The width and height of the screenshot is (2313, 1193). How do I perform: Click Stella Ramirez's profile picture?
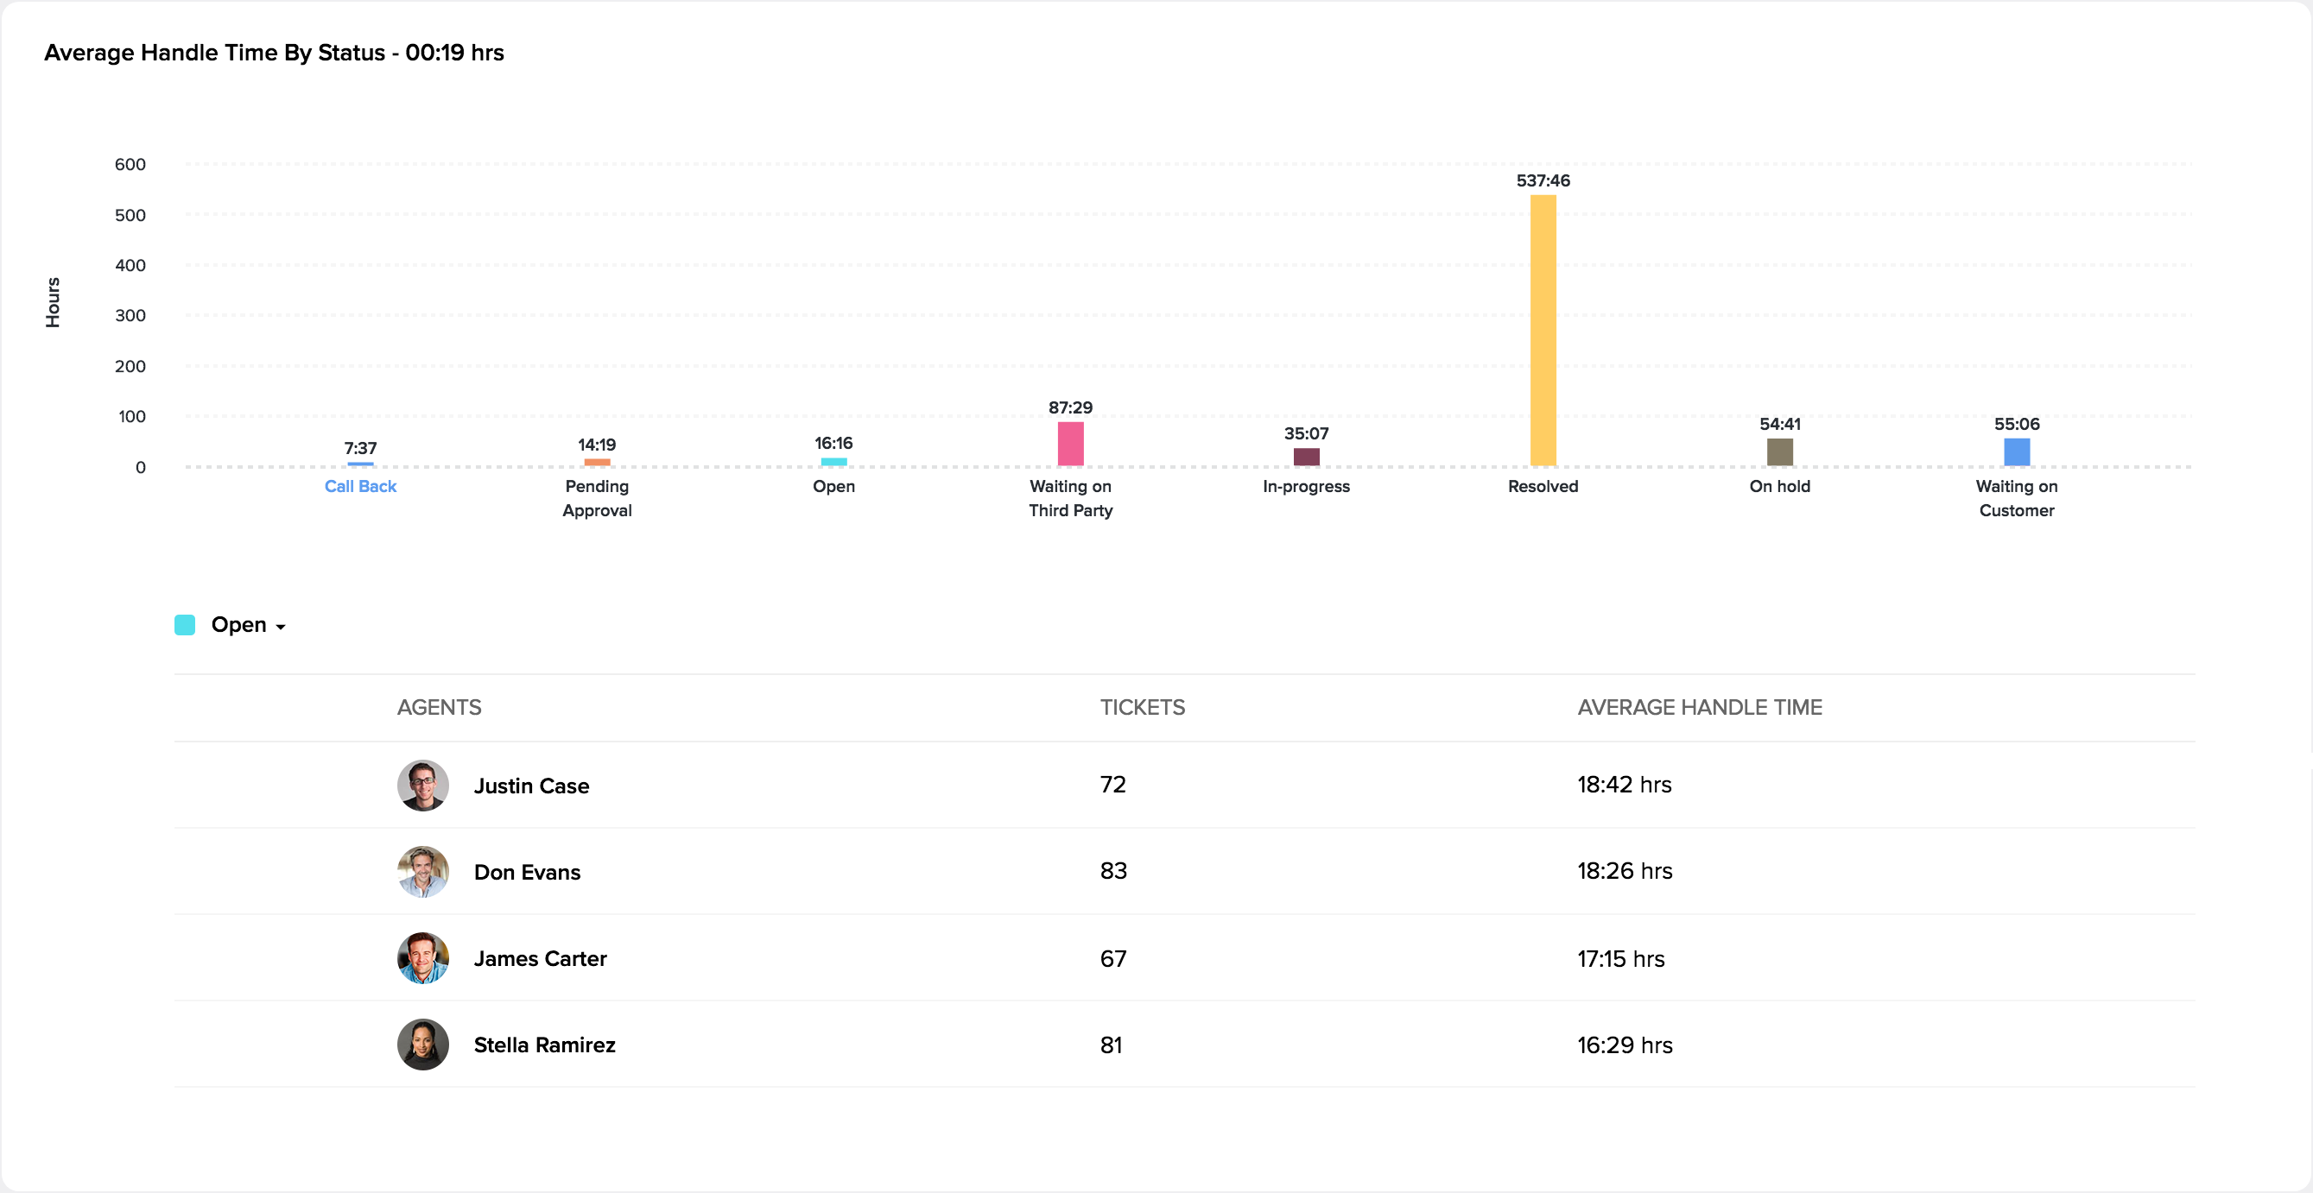tap(423, 1044)
